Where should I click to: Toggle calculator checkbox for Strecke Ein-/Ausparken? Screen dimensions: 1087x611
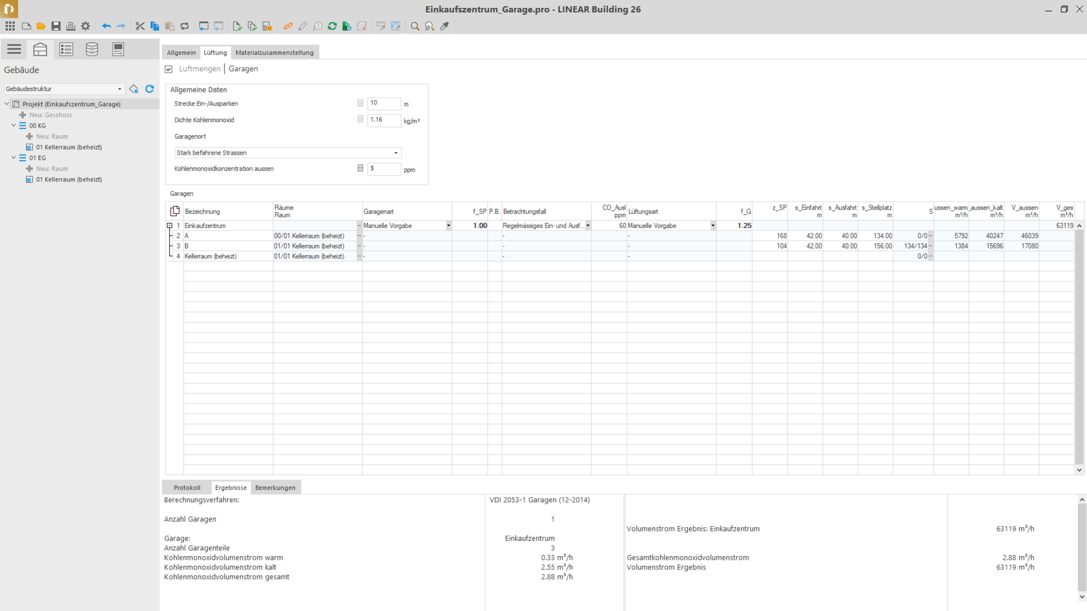click(360, 103)
